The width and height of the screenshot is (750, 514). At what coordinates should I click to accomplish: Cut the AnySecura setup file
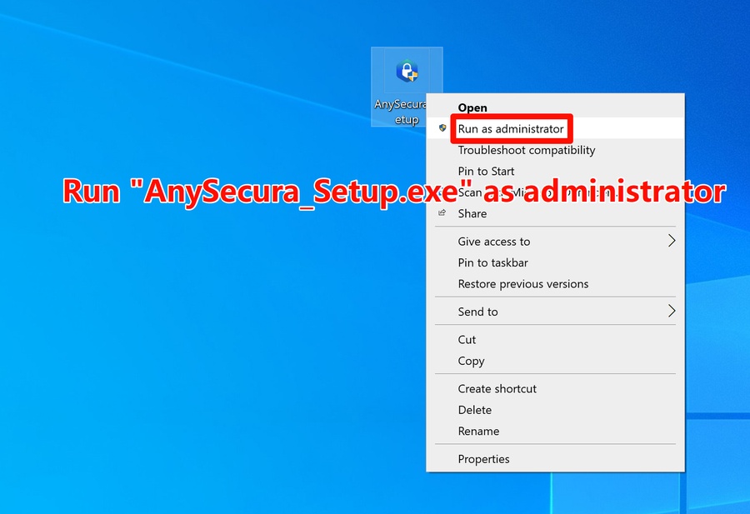point(466,339)
